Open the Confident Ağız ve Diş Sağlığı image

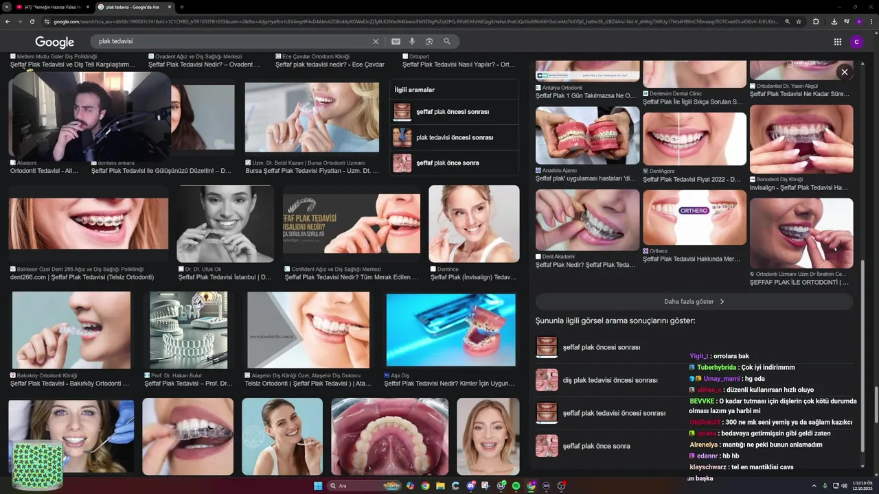coord(352,224)
